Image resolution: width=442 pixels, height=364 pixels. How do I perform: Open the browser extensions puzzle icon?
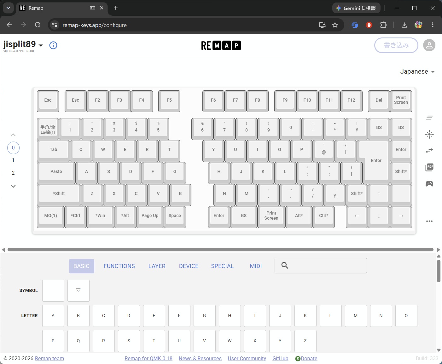point(383,25)
